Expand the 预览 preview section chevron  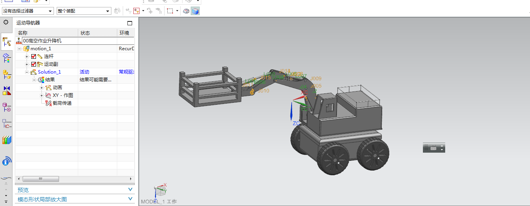coord(131,190)
